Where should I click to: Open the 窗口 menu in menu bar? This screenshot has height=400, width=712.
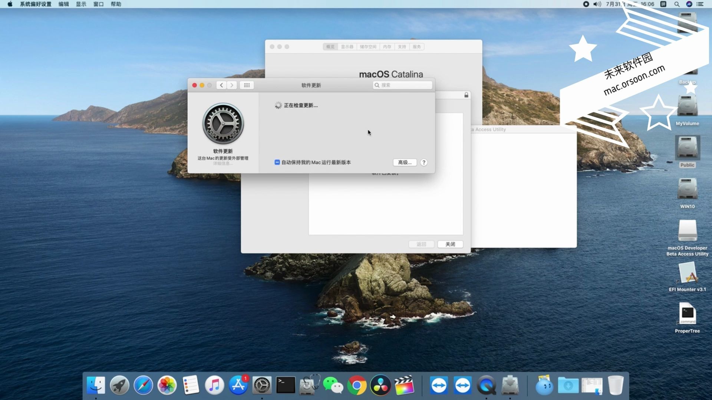[98, 4]
